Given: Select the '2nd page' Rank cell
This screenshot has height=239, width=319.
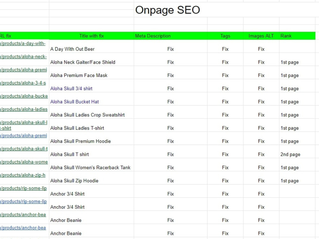Looking at the screenshot, I should tap(297, 152).
